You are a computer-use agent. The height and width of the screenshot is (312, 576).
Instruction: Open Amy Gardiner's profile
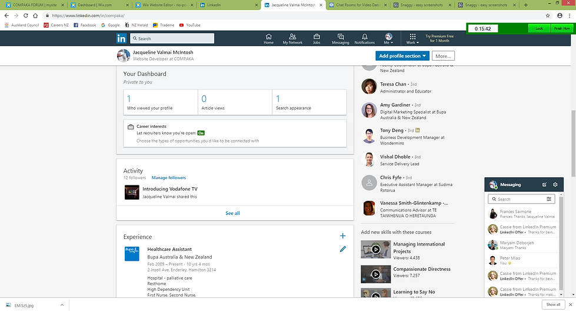coord(395,105)
